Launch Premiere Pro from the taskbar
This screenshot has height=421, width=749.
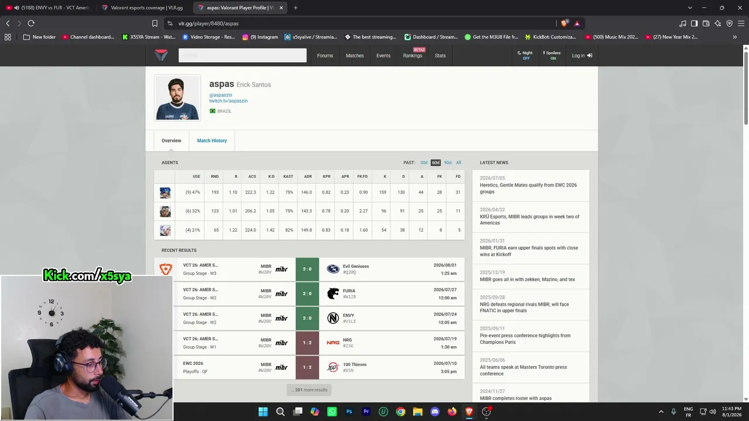pos(366,412)
